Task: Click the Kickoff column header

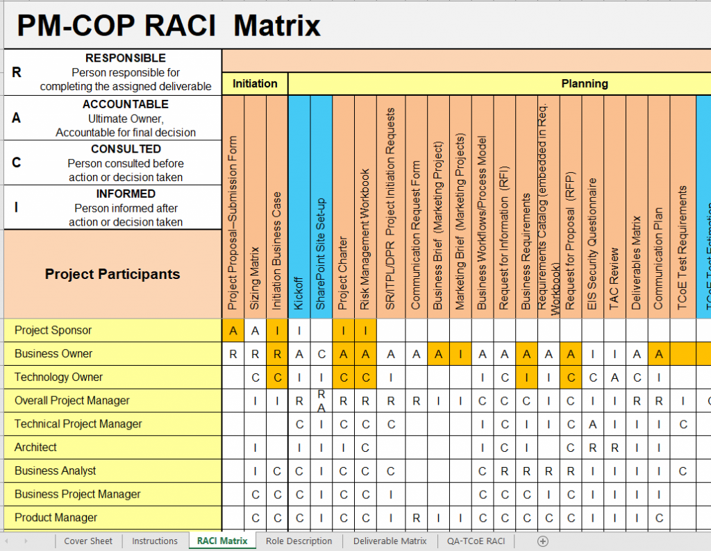Action: (x=299, y=208)
